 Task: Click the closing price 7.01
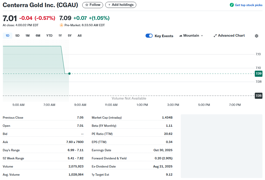tap(10, 18)
